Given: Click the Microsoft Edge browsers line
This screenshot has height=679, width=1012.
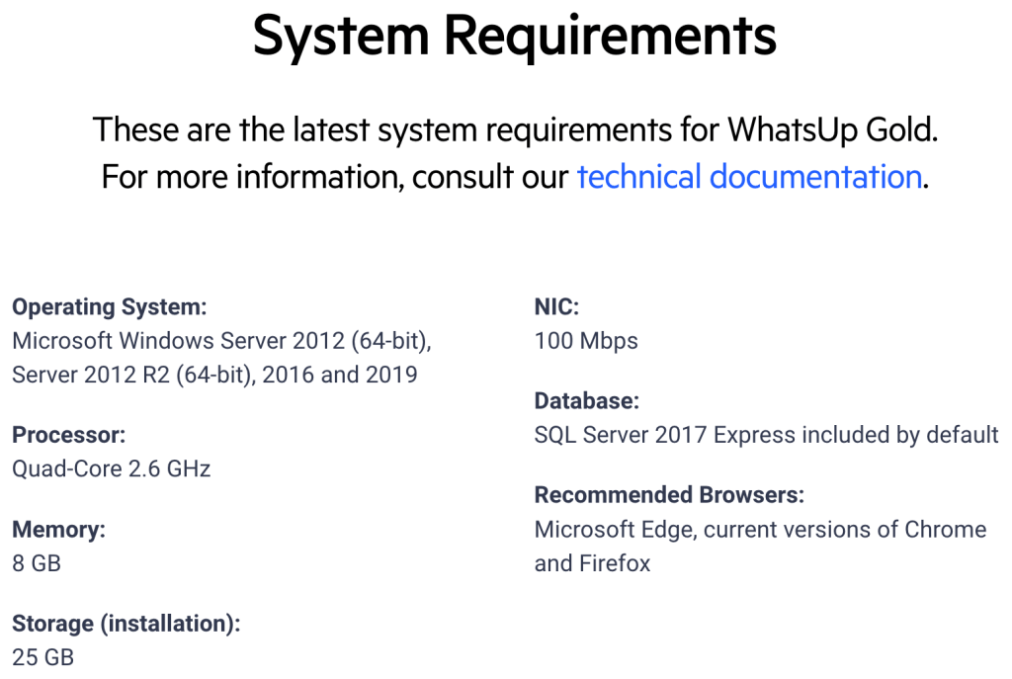Looking at the screenshot, I should (x=760, y=530).
